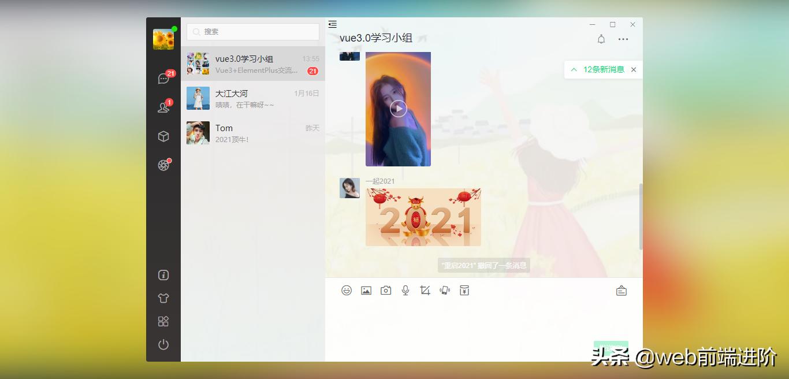
Task: Open the emoji picker
Action: (x=347, y=290)
